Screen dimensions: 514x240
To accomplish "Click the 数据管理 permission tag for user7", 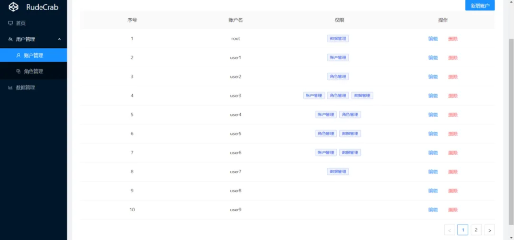I will (x=338, y=172).
